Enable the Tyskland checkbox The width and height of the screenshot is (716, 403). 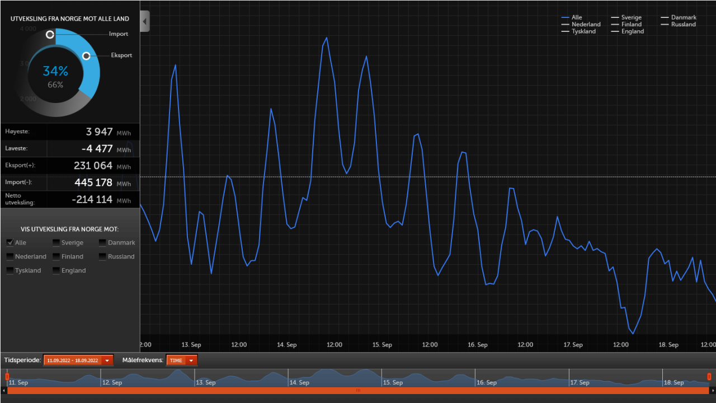point(9,270)
